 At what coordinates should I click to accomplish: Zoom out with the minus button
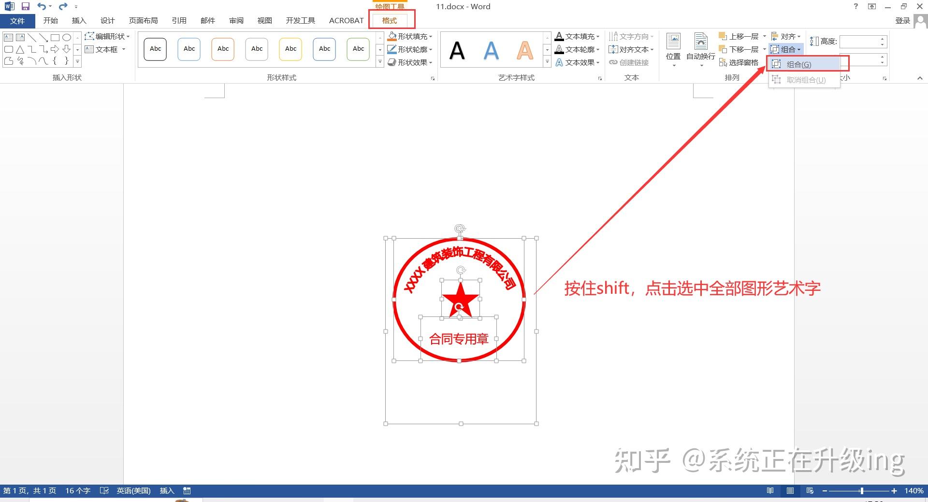[x=825, y=491]
